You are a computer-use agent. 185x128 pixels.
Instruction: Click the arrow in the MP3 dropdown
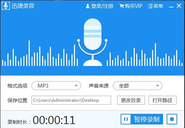click(x=76, y=86)
